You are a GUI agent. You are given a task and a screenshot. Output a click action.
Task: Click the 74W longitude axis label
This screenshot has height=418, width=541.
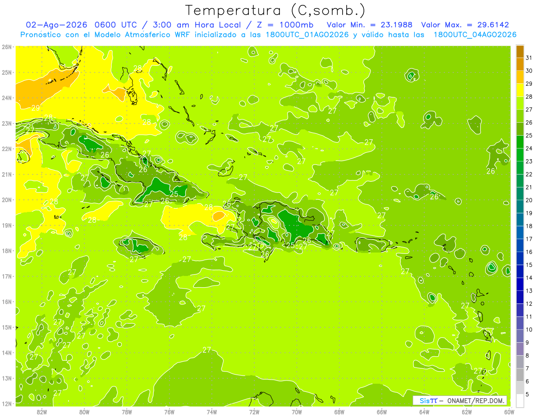coord(211,412)
